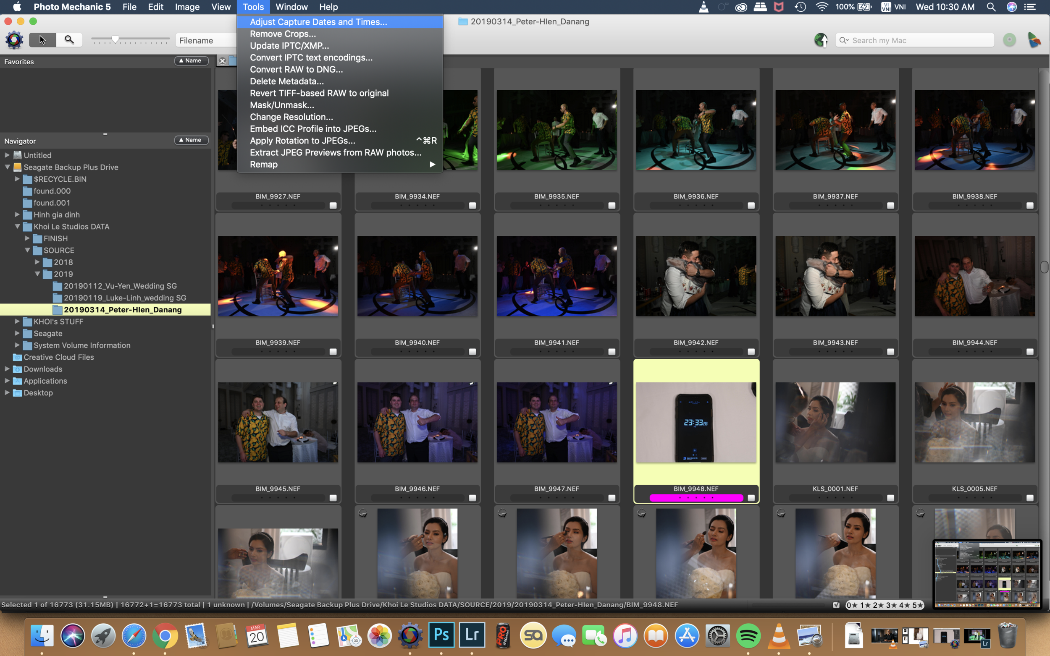Toggle the tagged filter checkbox in status bar
This screenshot has width=1050, height=656.
click(836, 605)
